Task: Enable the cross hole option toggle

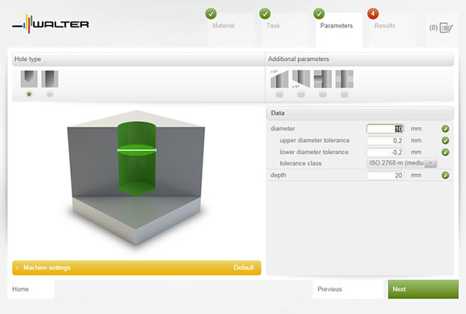Action: click(323, 94)
